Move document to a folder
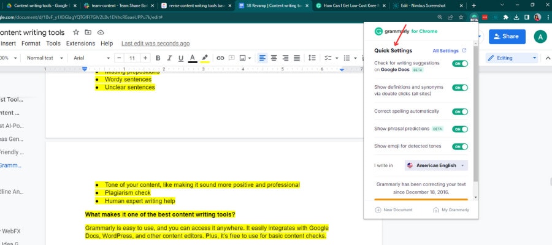552x245 pixels. 88,32
